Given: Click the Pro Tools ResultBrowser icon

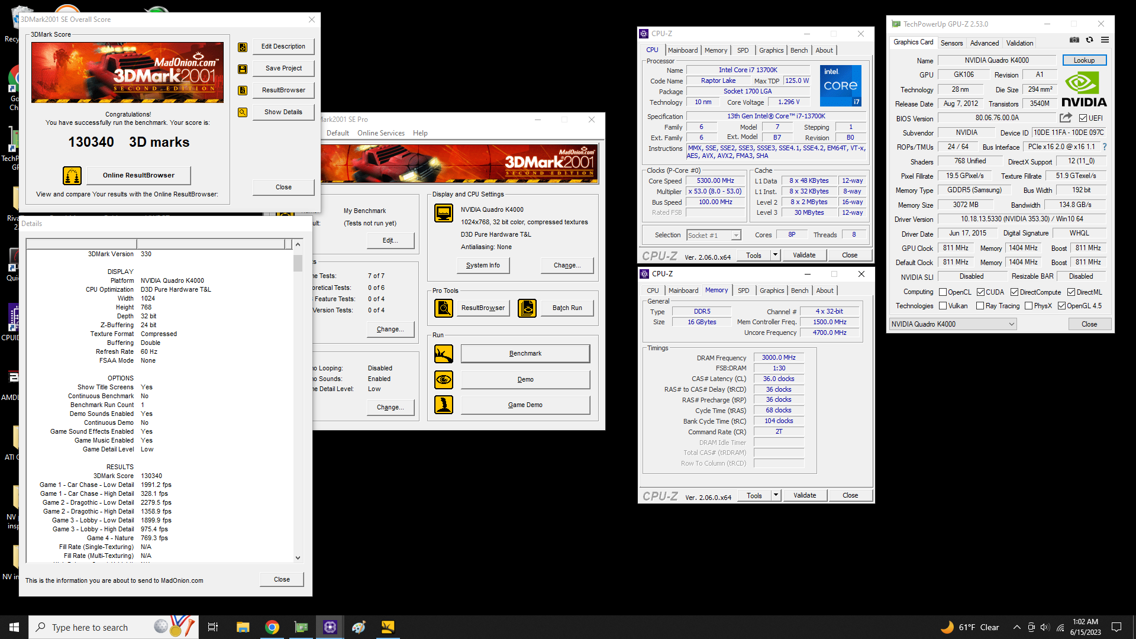Looking at the screenshot, I should 444,308.
